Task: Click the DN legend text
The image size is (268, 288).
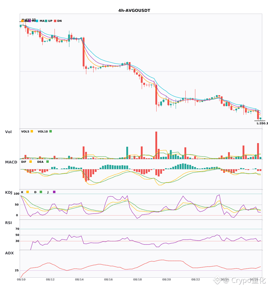Action: coord(59,21)
